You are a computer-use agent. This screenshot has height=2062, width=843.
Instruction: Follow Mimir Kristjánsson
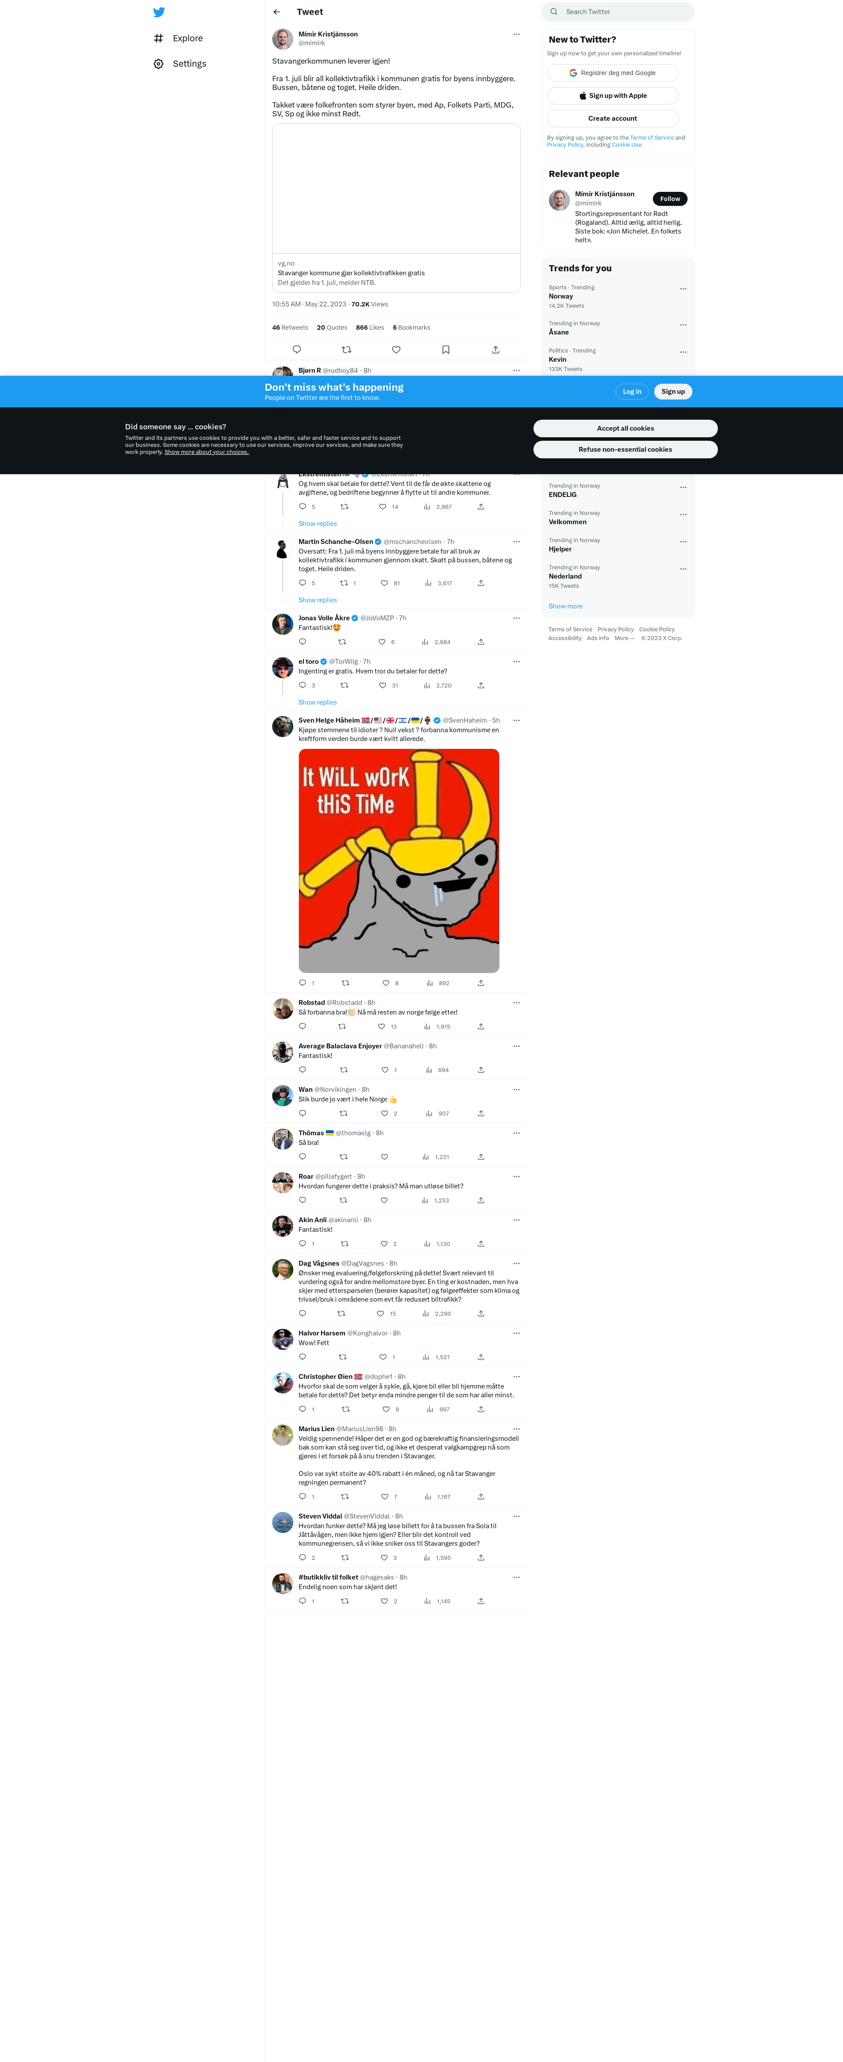coord(670,199)
